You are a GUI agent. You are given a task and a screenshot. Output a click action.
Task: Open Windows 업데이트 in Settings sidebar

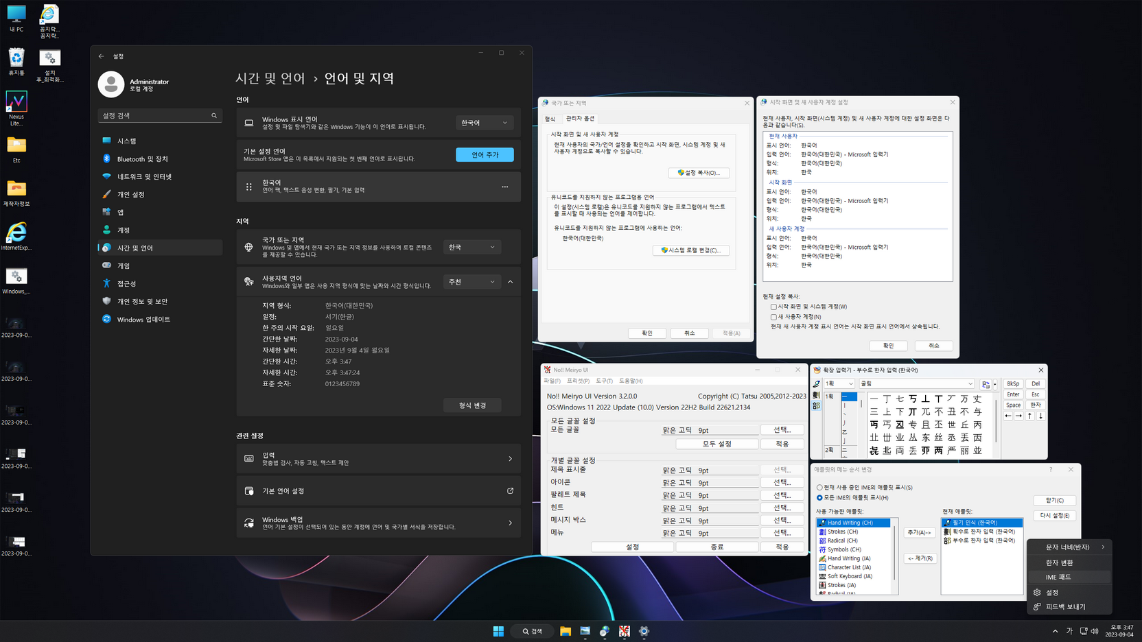(160, 319)
